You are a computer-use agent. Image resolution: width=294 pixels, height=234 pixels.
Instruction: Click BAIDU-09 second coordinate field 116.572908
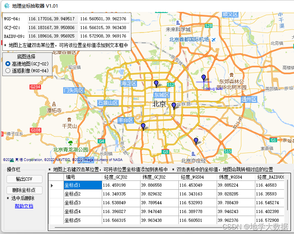105,36
